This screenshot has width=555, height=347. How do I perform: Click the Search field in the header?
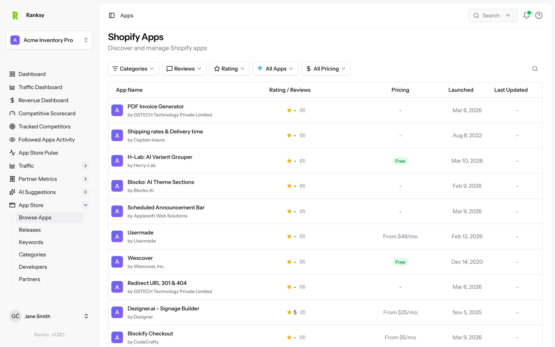[493, 15]
